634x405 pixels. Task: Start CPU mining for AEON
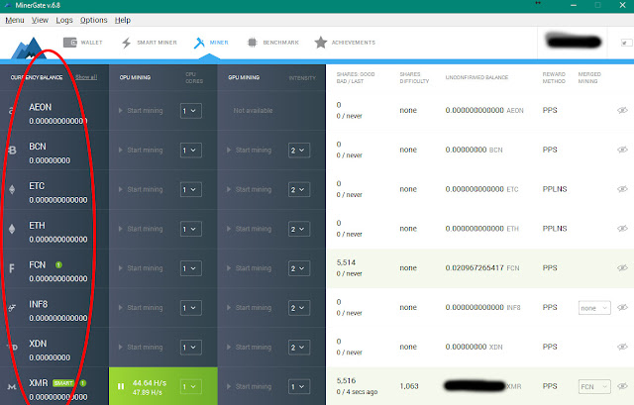click(141, 111)
